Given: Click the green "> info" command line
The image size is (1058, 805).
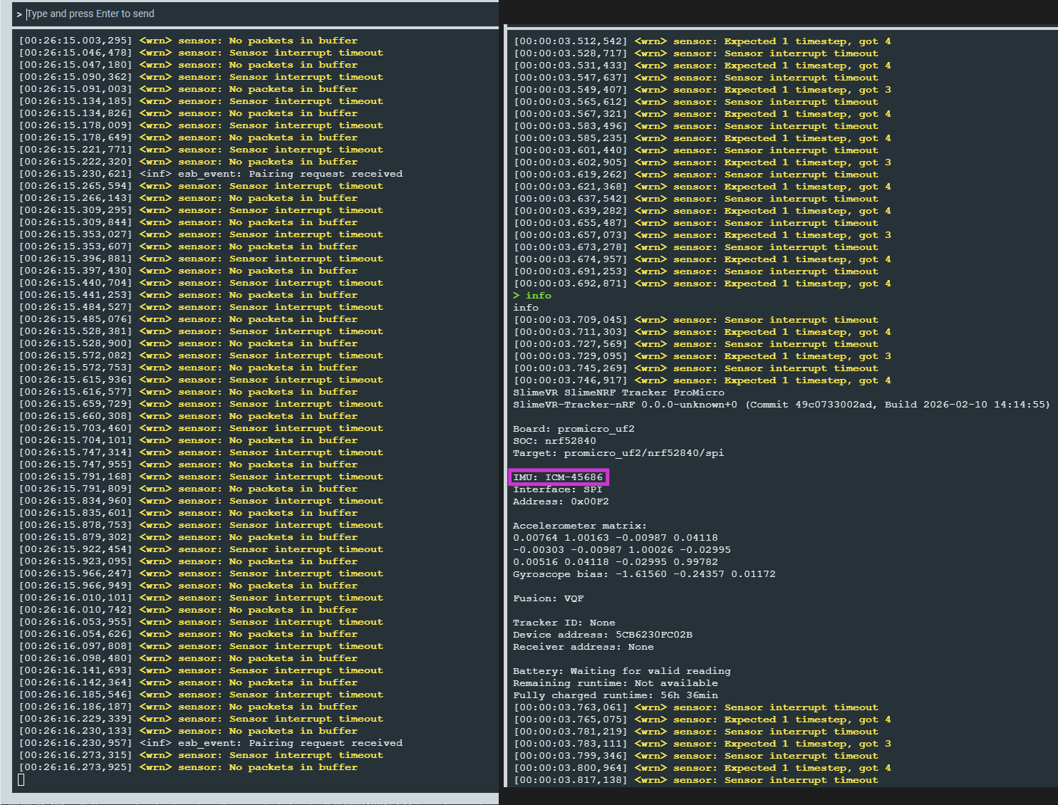Looking at the screenshot, I should pyautogui.click(x=532, y=296).
